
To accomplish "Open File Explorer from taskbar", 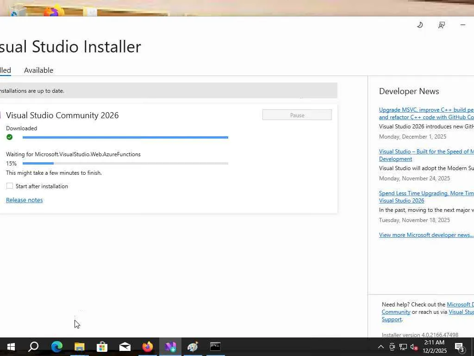I will (80, 347).
